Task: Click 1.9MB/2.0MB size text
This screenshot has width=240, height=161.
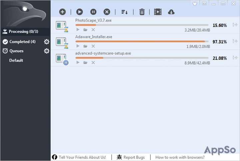Action: [198, 47]
